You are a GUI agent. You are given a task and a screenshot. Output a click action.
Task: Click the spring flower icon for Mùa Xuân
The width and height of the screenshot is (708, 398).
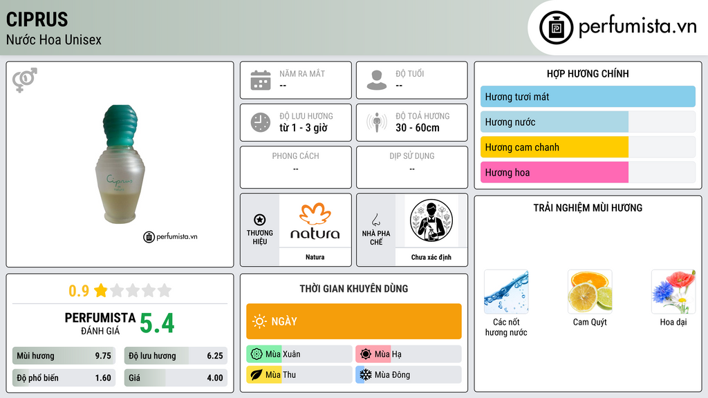[257, 354]
